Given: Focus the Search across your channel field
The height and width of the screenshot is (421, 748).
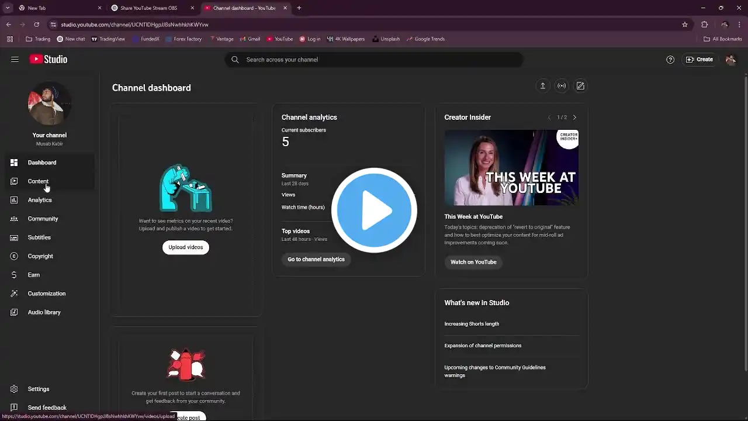Looking at the screenshot, I should coord(374,60).
